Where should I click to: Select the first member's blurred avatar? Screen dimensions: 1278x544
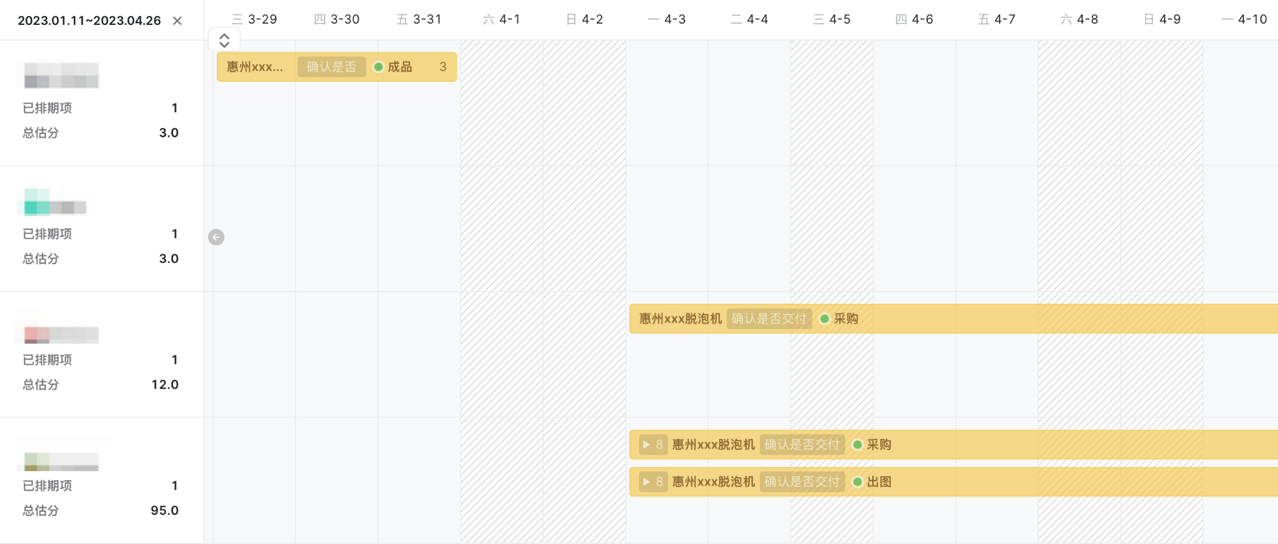[61, 75]
